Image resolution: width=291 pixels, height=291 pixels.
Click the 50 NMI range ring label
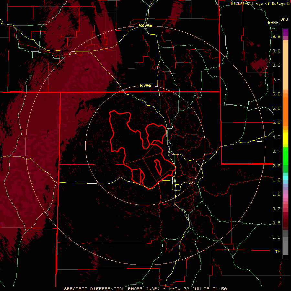pyautogui.click(x=145, y=85)
